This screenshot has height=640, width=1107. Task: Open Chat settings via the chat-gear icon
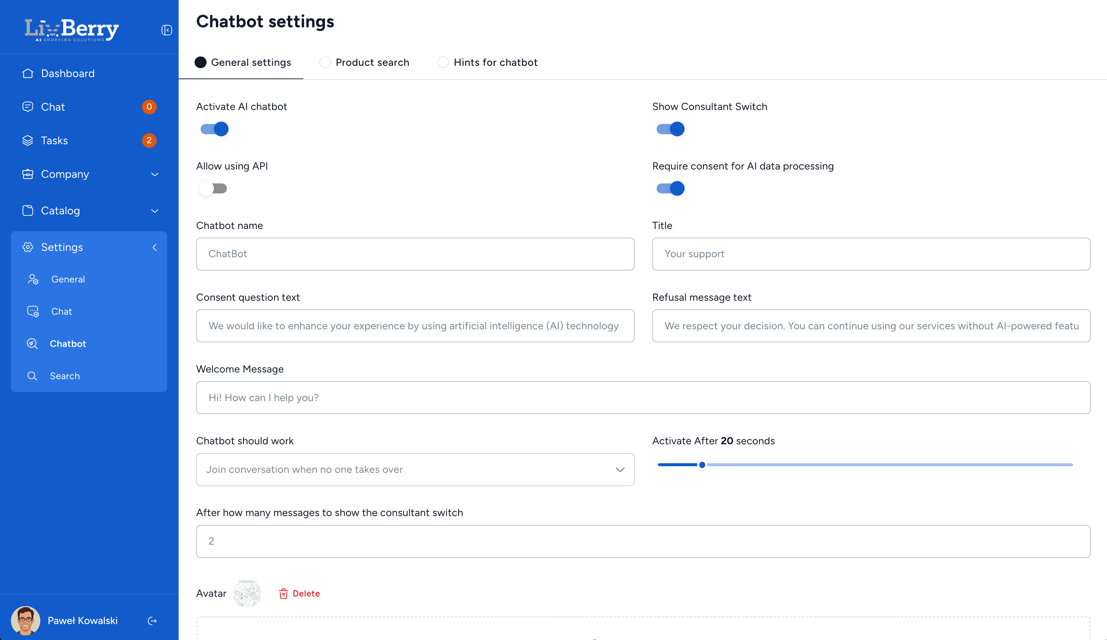coord(33,311)
